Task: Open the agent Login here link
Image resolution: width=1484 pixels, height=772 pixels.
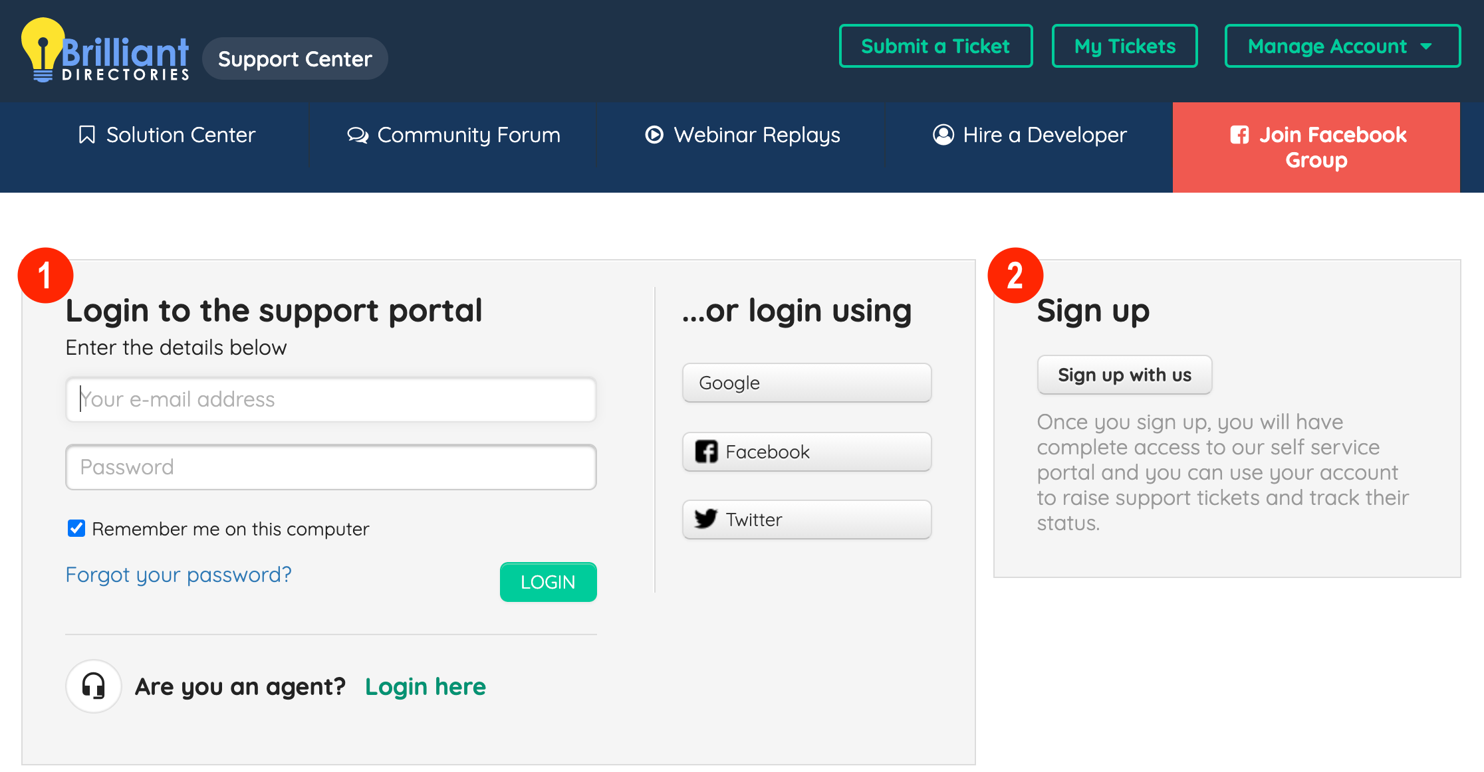Action: tap(426, 687)
